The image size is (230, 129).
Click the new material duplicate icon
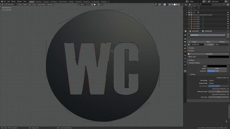(211, 44)
